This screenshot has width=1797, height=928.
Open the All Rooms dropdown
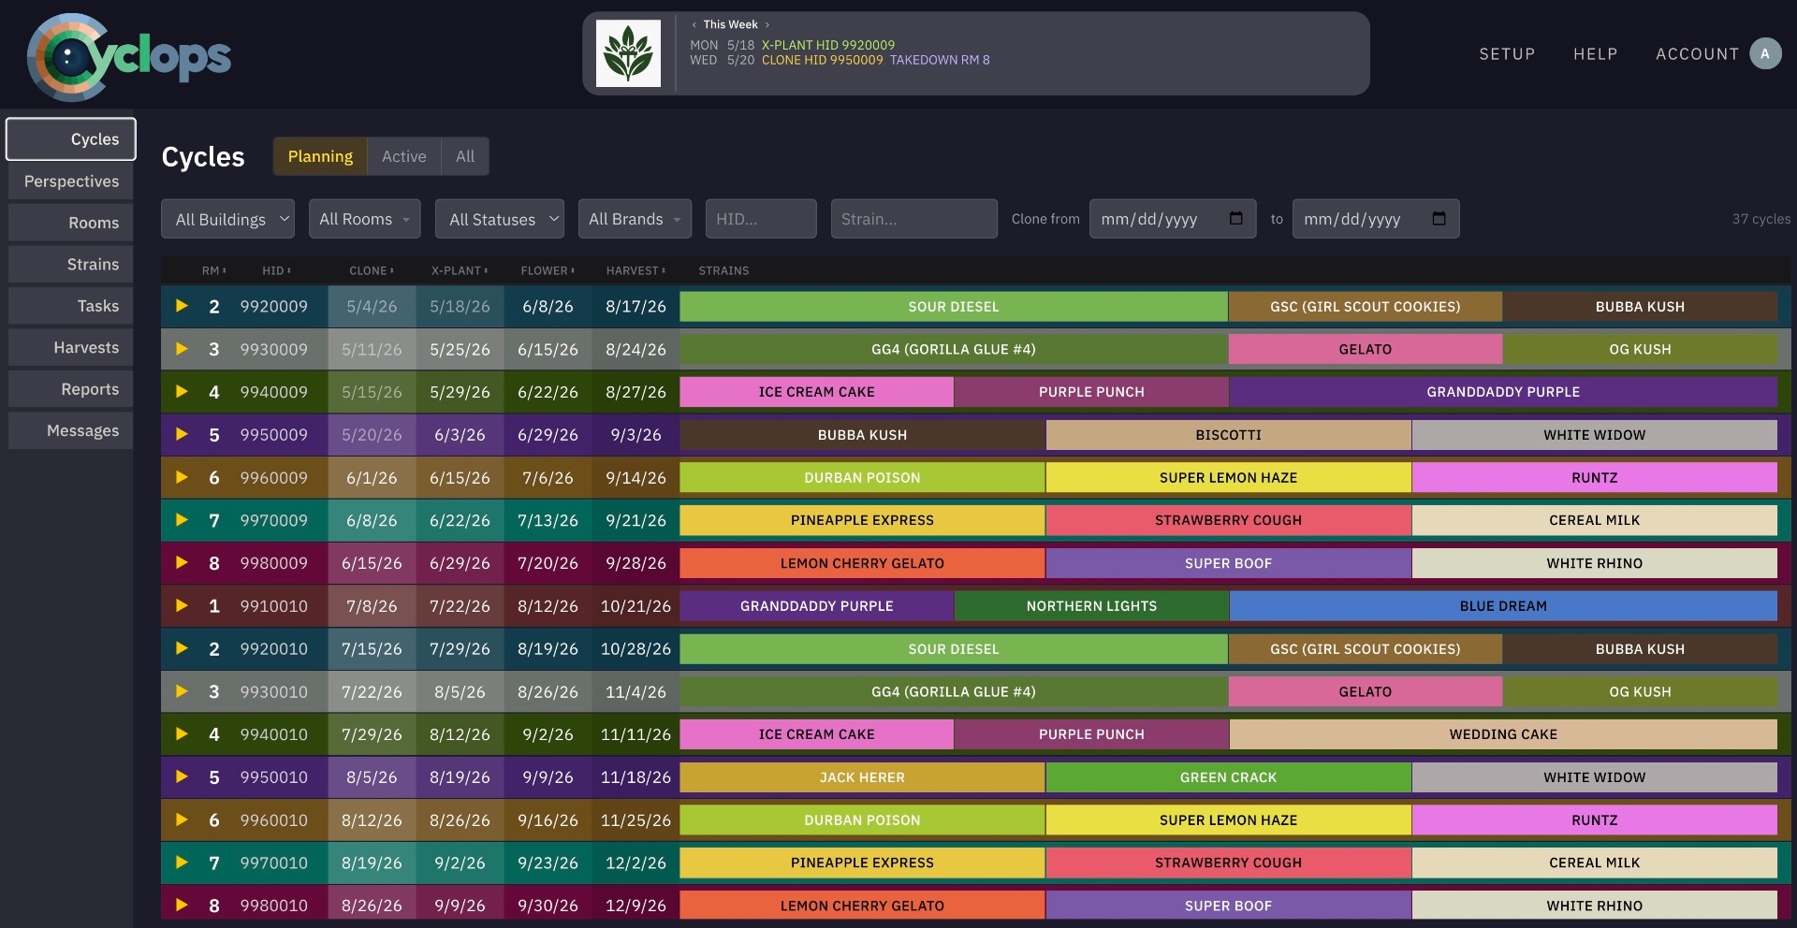pos(364,219)
